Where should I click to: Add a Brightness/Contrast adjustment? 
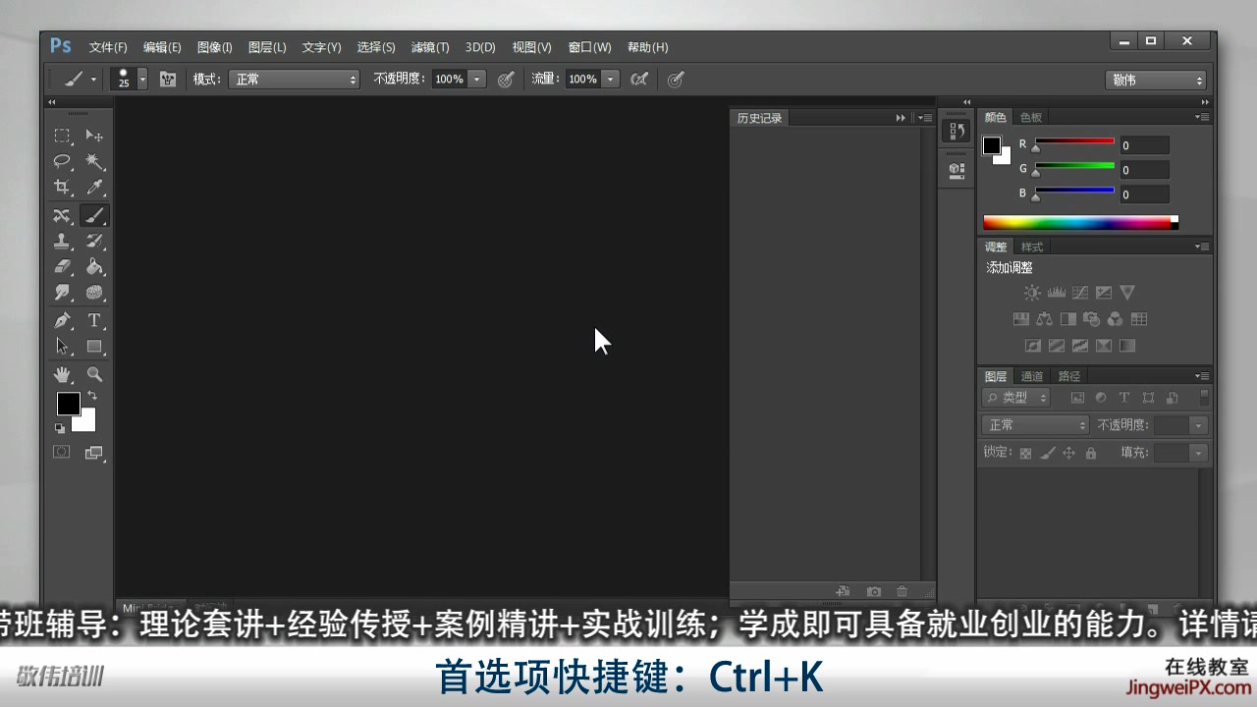tap(1032, 293)
